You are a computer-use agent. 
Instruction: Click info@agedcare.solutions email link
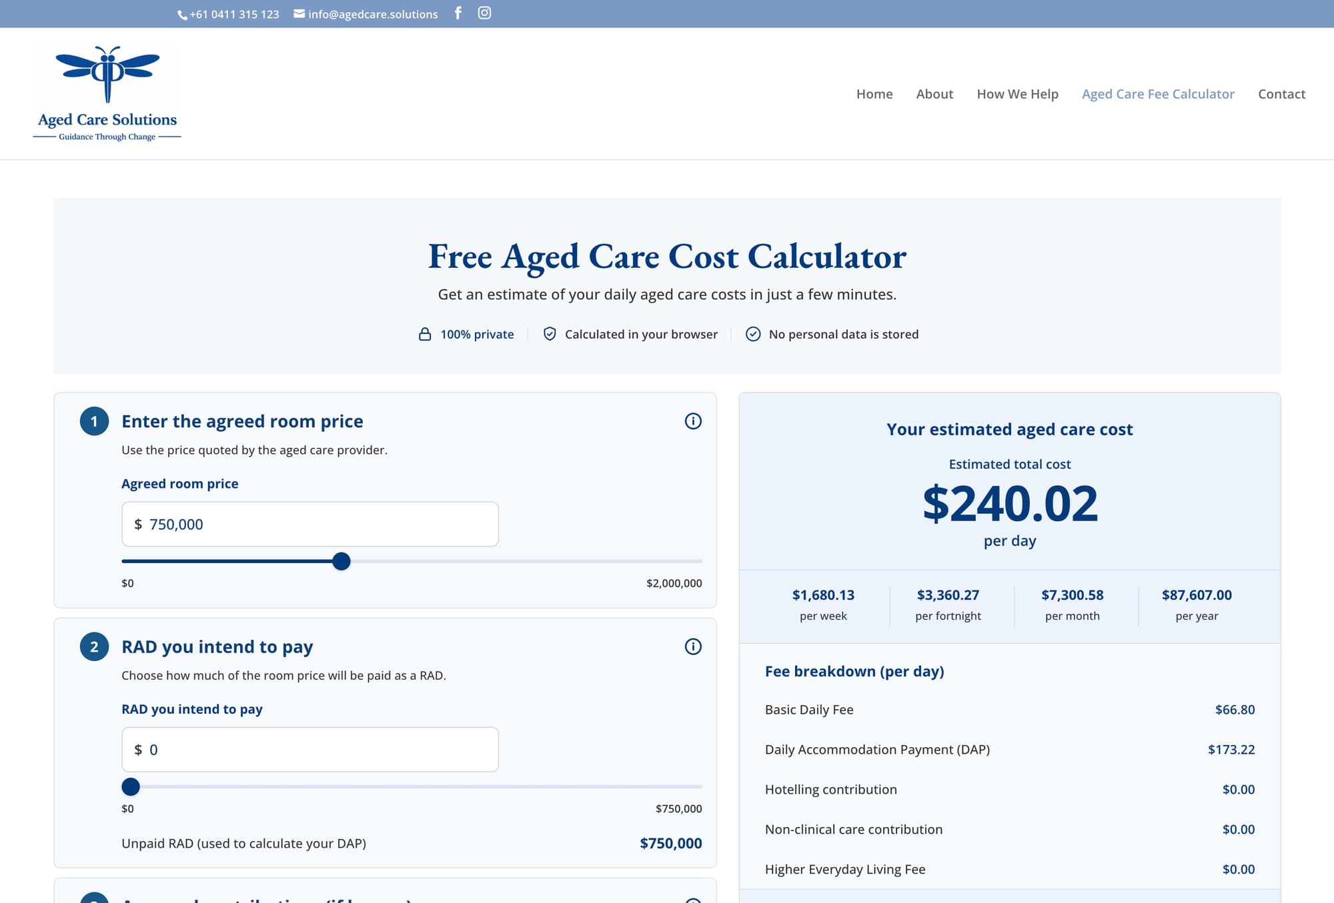pyautogui.click(x=373, y=14)
